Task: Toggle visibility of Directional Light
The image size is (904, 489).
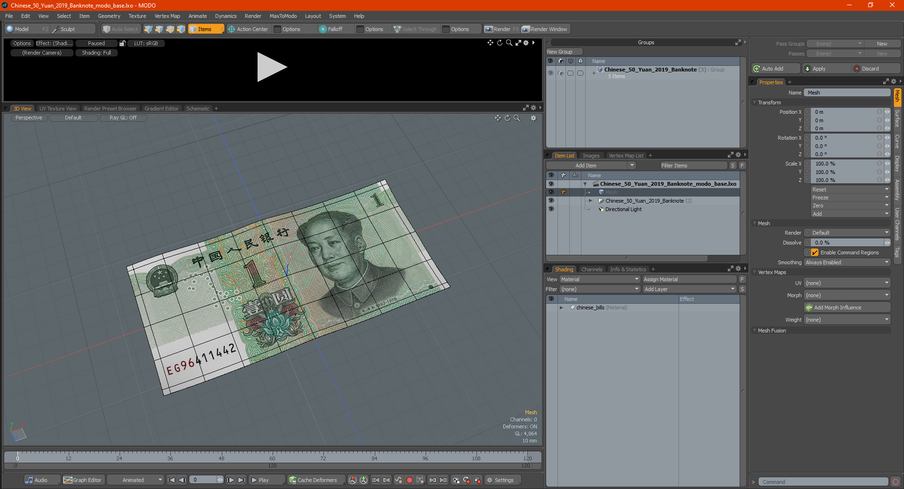Action: click(x=551, y=209)
